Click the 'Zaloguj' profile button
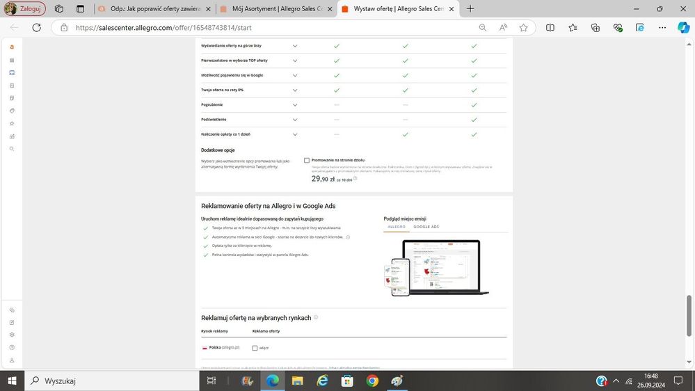This screenshot has height=391, width=695. (25, 9)
